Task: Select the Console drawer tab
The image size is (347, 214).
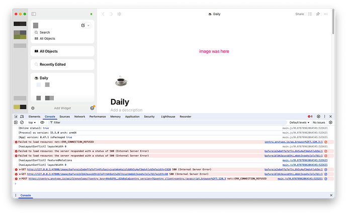Action: point(26,195)
